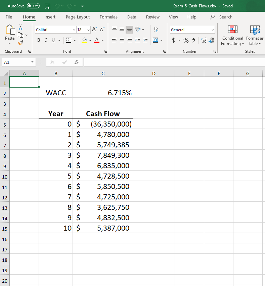Click the Percent Style icon
The height and width of the screenshot is (286, 265).
(186, 40)
